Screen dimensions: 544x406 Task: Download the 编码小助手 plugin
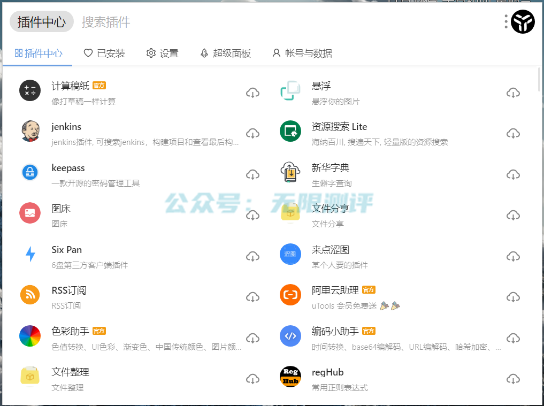click(513, 338)
